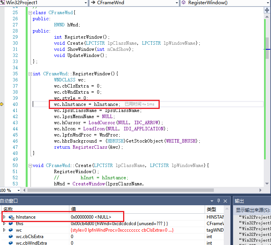Click the wc.cbClsExtra variable icon

(x=11, y=236)
